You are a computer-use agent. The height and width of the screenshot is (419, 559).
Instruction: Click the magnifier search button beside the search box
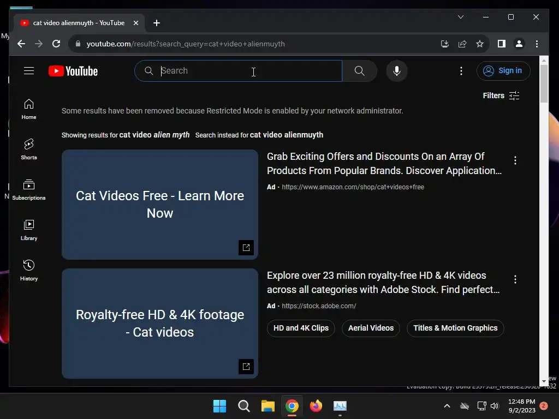[359, 71]
